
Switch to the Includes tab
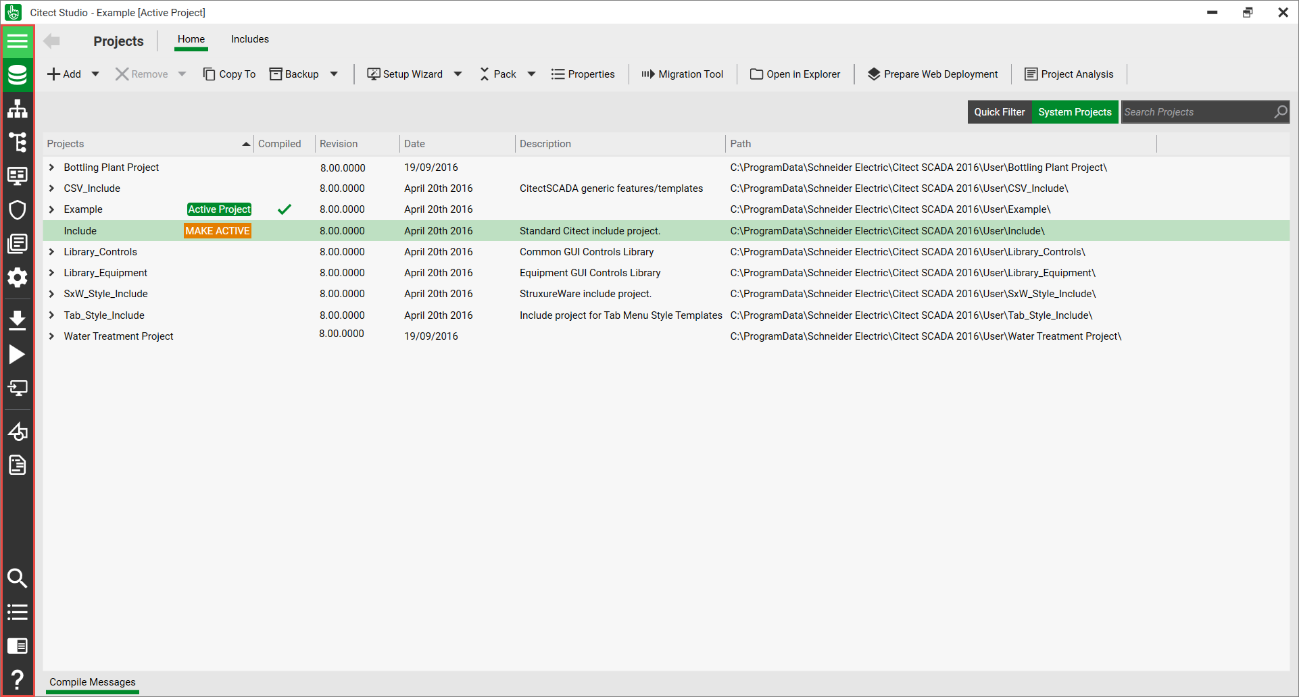tap(249, 39)
